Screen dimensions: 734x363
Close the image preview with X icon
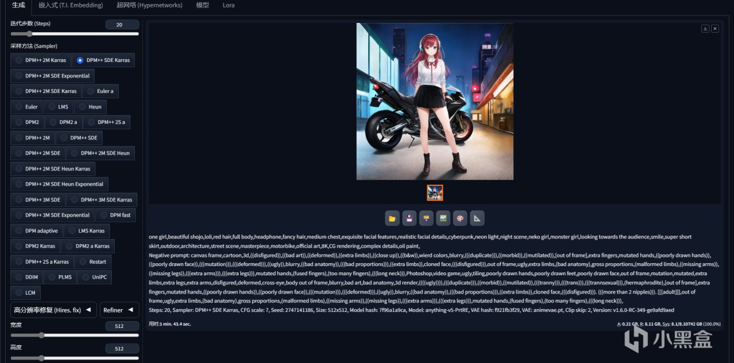click(x=715, y=29)
